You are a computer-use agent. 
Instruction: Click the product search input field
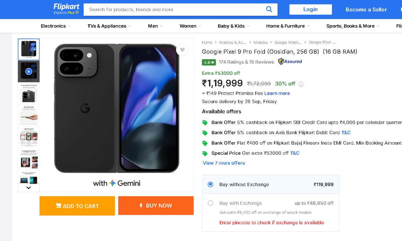tap(174, 9)
